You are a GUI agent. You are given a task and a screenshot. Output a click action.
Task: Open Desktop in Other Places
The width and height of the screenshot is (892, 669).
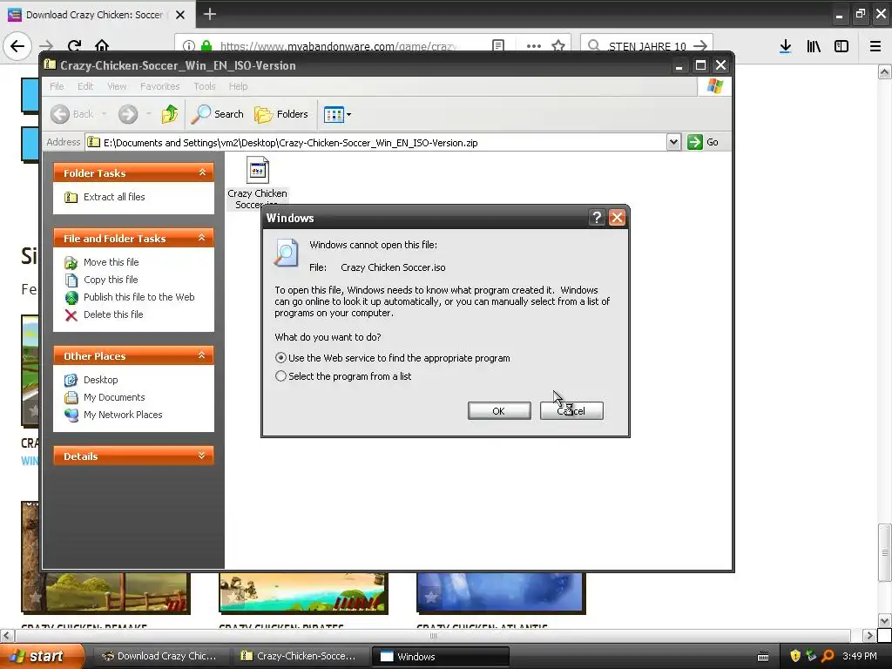pos(101,380)
